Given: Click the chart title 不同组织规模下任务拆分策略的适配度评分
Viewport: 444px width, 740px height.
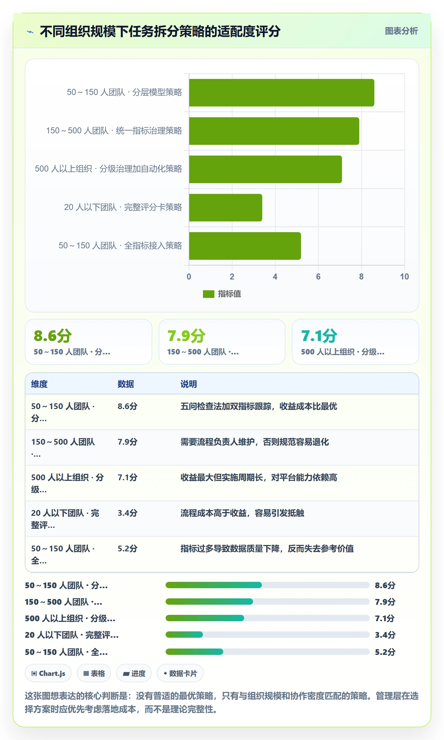Looking at the screenshot, I should click(160, 31).
